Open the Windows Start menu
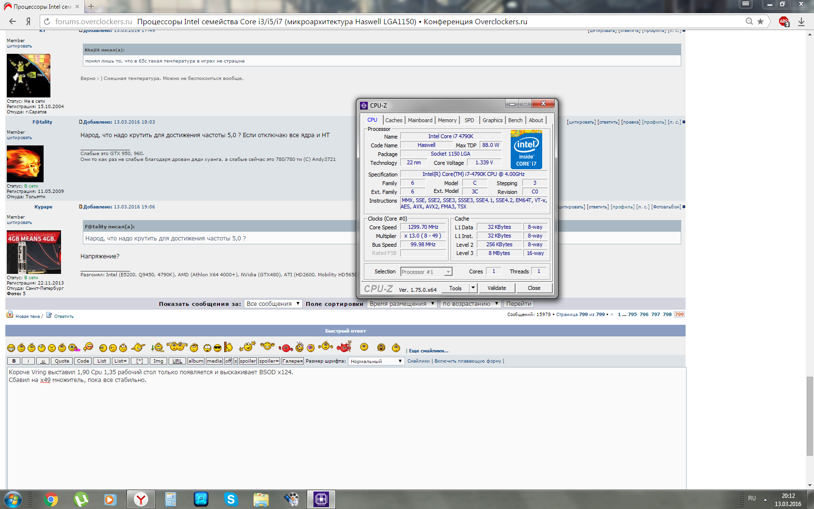This screenshot has width=814, height=509. point(13,499)
